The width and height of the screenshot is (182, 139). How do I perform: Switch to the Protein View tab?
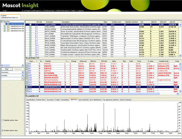click(41, 100)
